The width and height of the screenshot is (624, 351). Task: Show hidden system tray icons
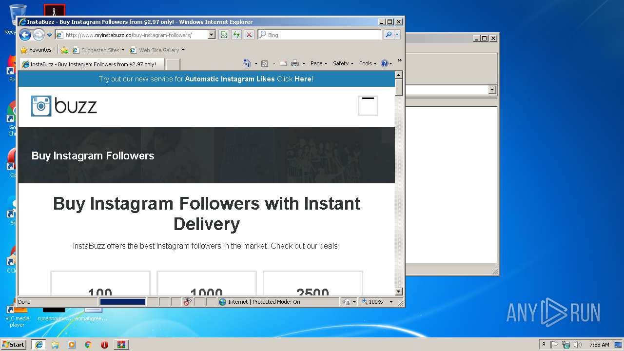544,345
